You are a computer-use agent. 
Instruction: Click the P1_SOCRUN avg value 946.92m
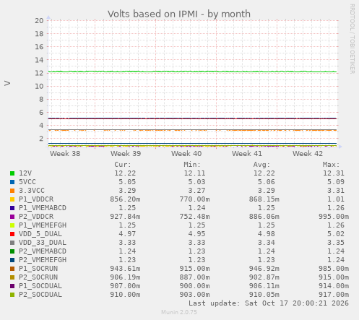pyautogui.click(x=264, y=269)
